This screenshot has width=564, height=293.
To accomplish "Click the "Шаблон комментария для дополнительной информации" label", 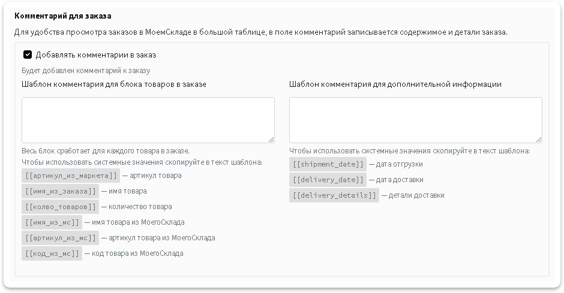I will (x=395, y=84).
